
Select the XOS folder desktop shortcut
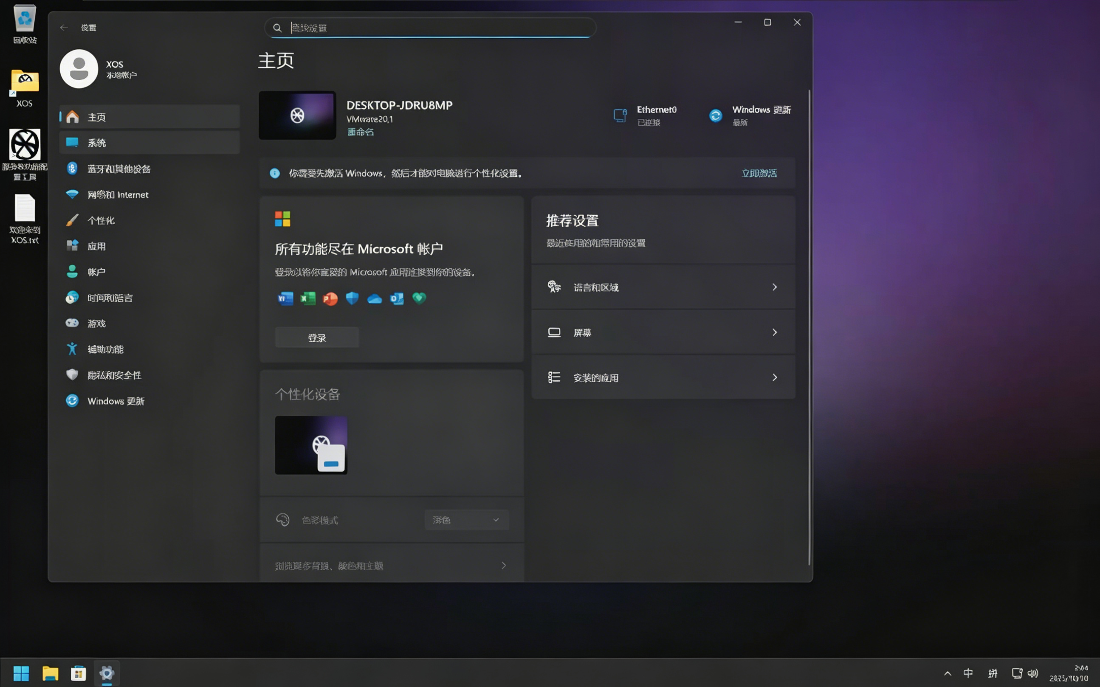click(25, 88)
